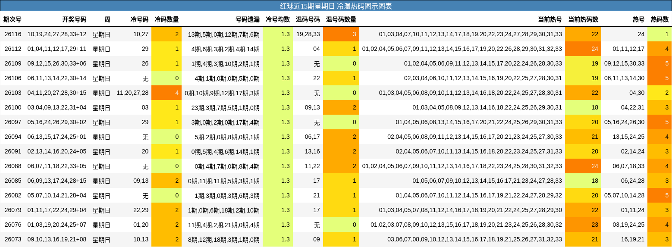The image size is (672, 247).
Task: Click cold numbers cell 22,29
Action: (x=141, y=210)
